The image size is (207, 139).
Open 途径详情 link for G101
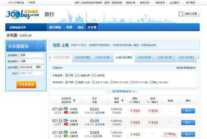tap(100, 113)
